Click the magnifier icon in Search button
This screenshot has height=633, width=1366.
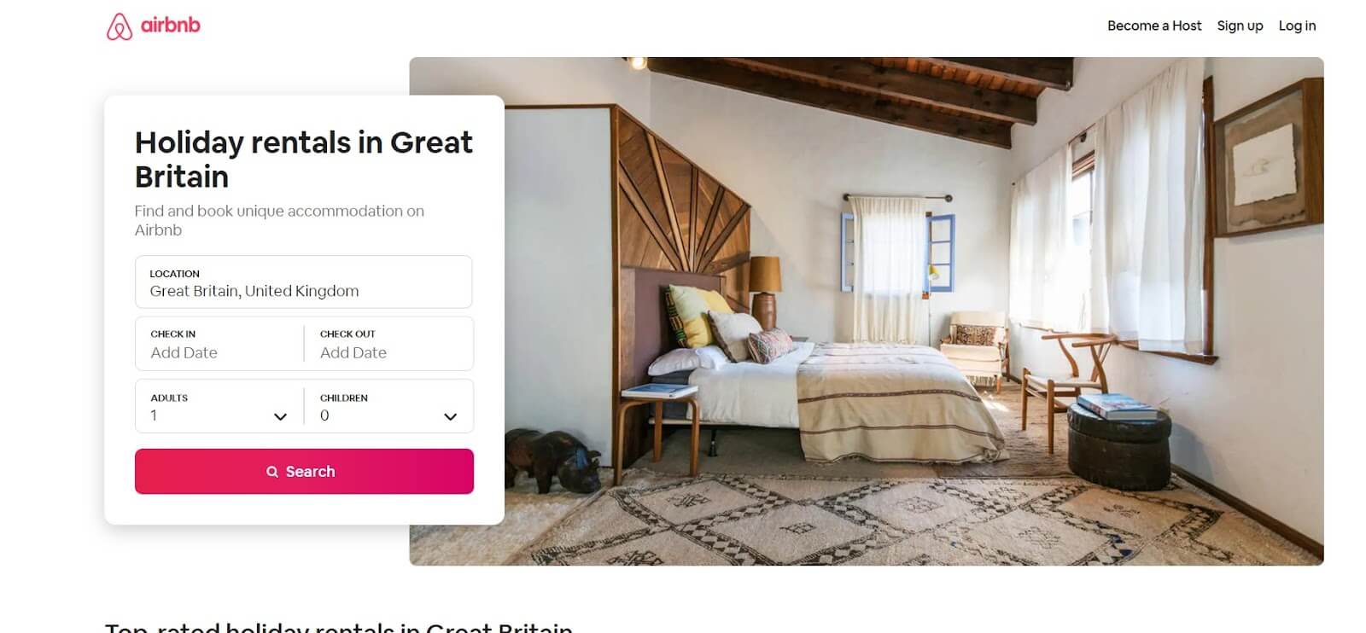pyautogui.click(x=272, y=472)
